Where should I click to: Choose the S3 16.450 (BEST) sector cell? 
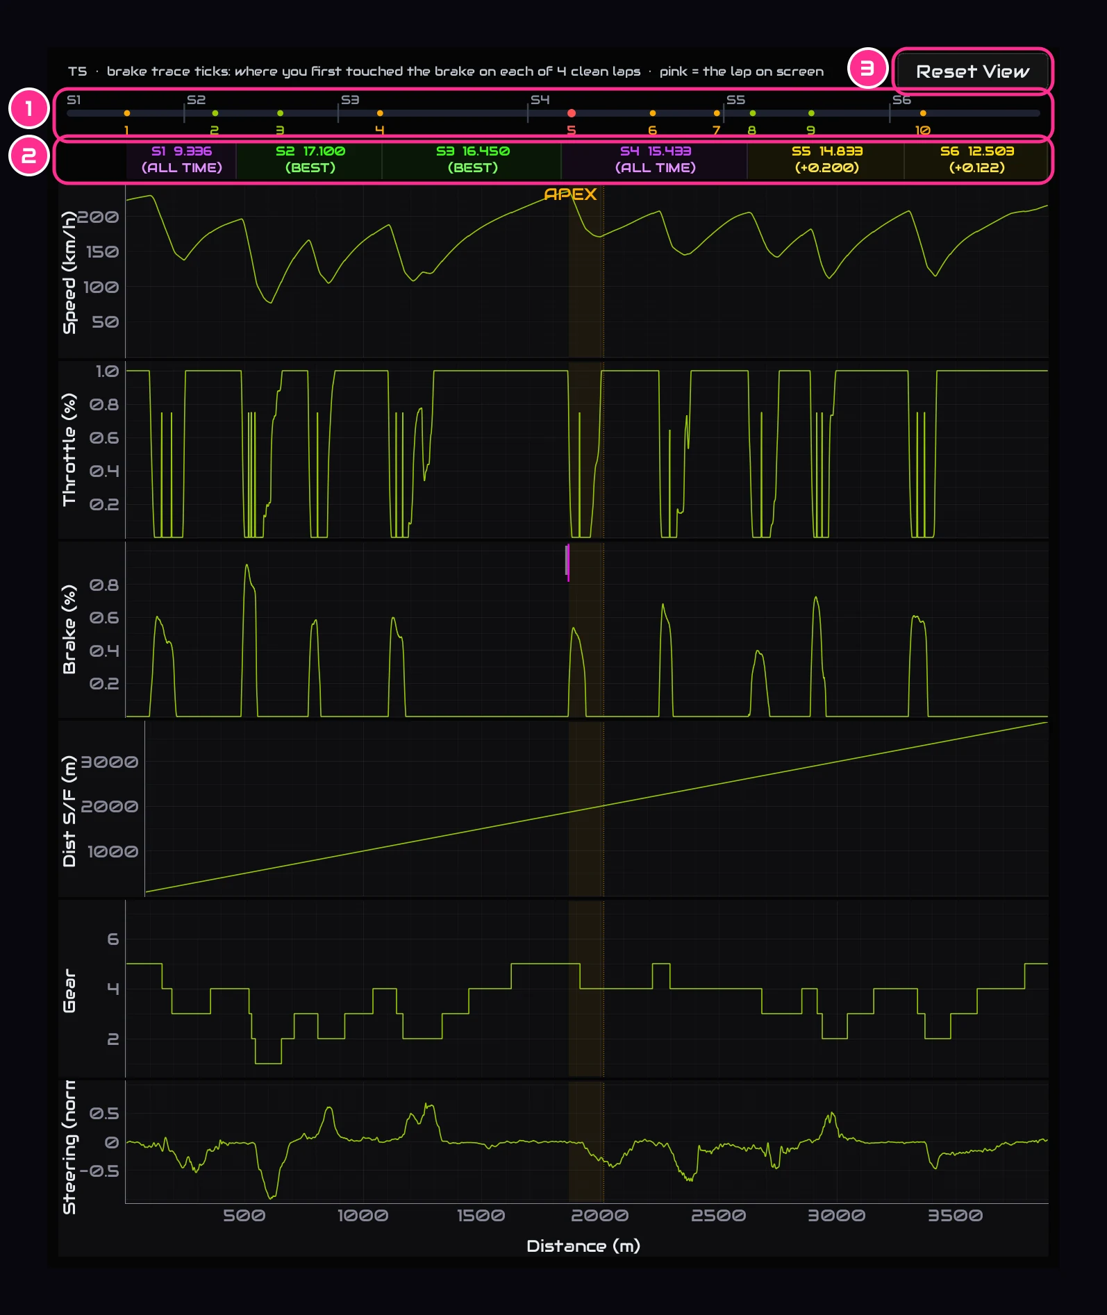[472, 160]
